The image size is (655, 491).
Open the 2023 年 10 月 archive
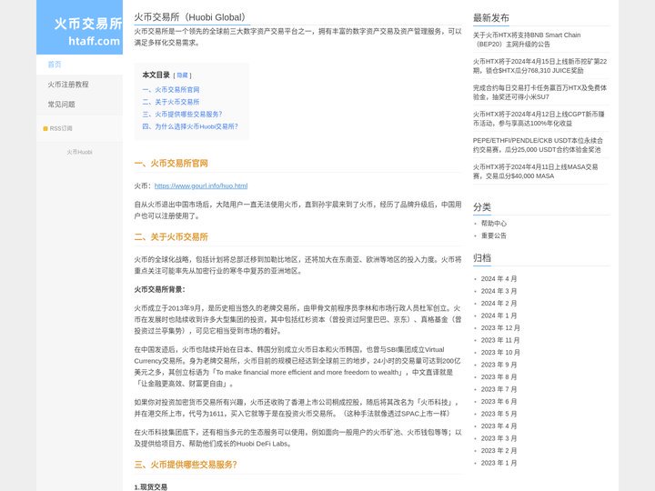pos(500,353)
